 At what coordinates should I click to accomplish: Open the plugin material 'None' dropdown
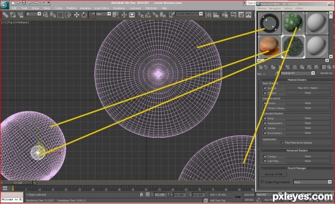[x=329, y=182]
